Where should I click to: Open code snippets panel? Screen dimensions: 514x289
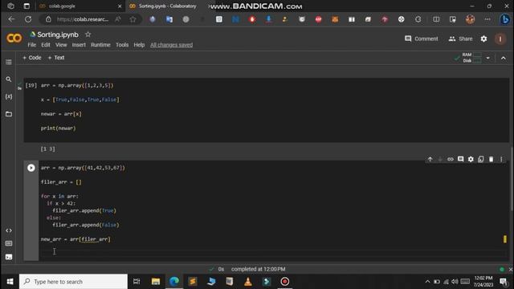click(9, 230)
